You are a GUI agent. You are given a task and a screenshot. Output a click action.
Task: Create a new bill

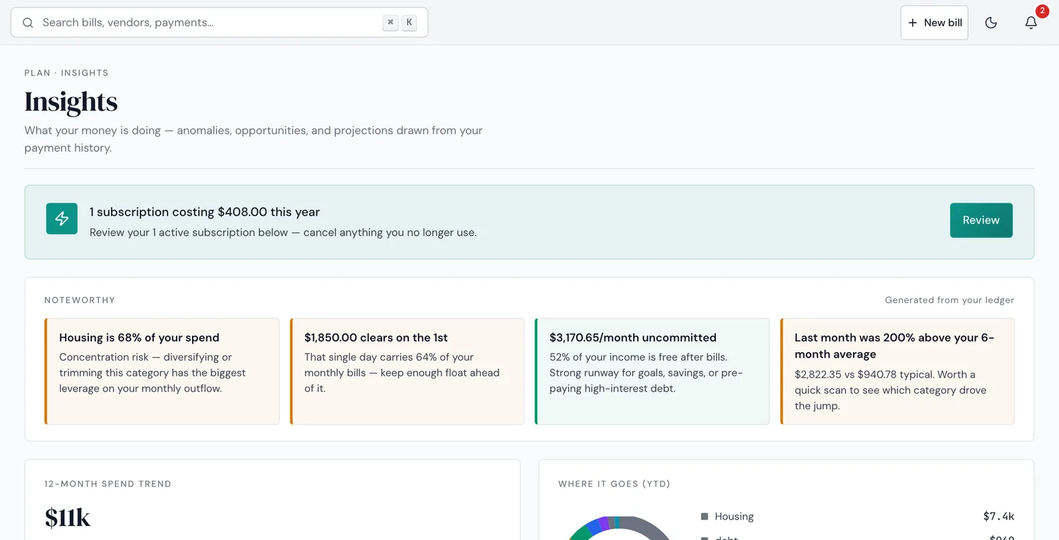coord(934,23)
